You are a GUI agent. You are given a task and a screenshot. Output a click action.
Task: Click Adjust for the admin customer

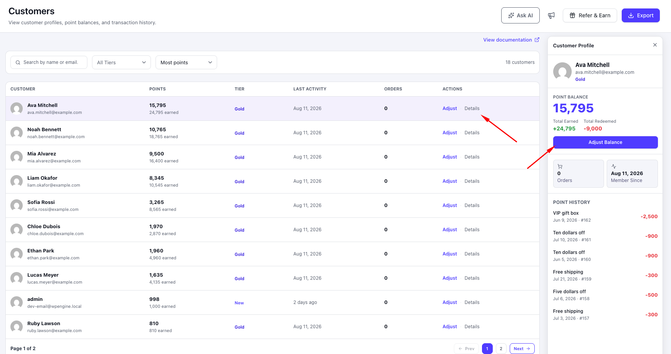pyautogui.click(x=450, y=302)
